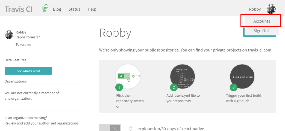285x131 pixels.
Task: Open settings gear for 30-days-of-react-native repo
Action: point(130,129)
